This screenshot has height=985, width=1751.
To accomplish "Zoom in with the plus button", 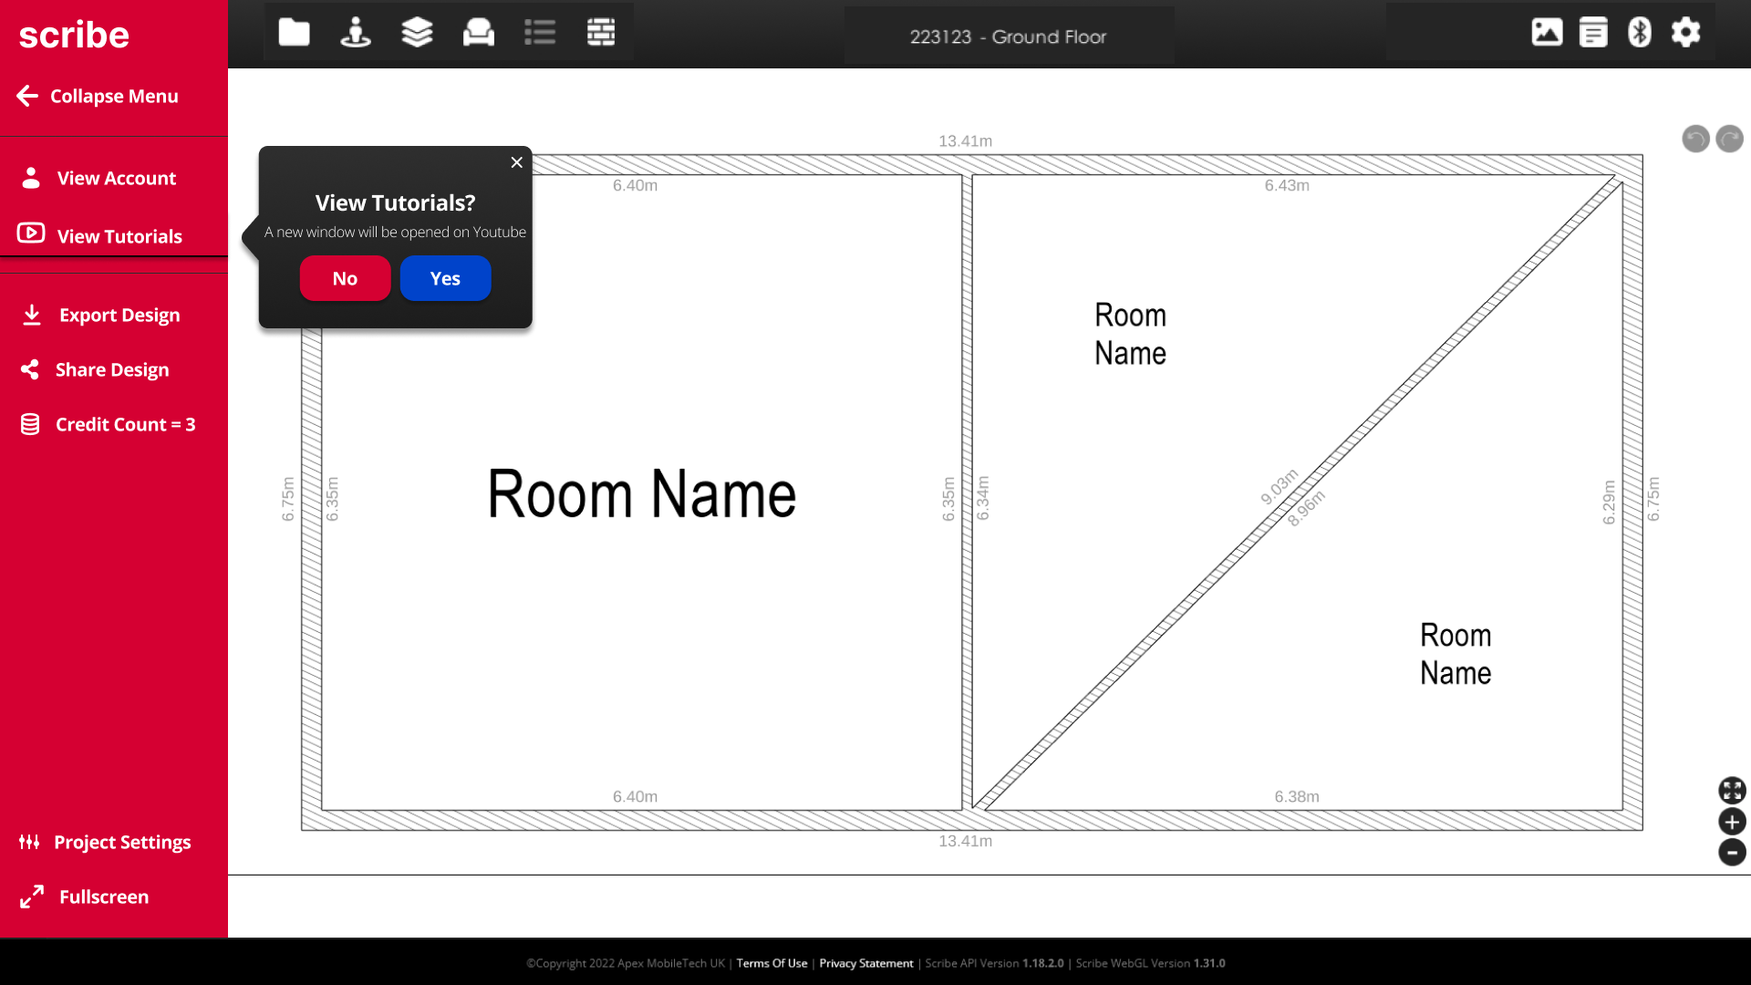I will coord(1732,822).
